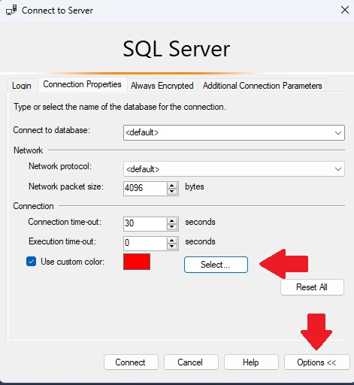Decrease the network packet size value
Image resolution: width=354 pixels, height=385 pixels.
pyautogui.click(x=172, y=192)
